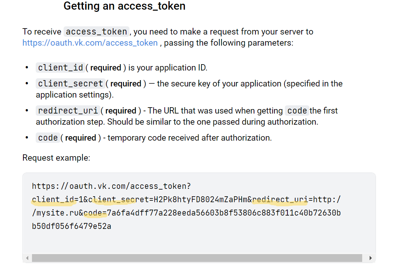Select the inline access_token code snippet
This screenshot has height=266, width=399.
click(x=96, y=32)
